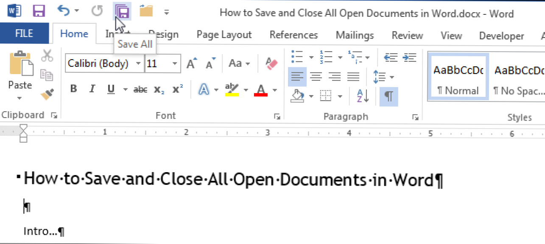The height and width of the screenshot is (244, 545).
Task: Click Clear All Formatting eraser icon
Action: 271,64
